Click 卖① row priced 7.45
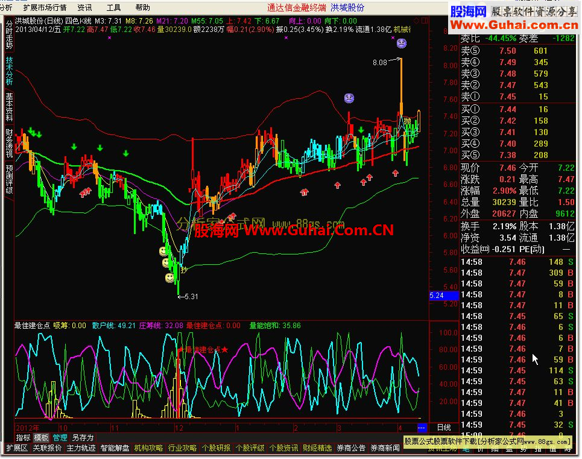This screenshot has height=459, width=582. tap(518, 97)
